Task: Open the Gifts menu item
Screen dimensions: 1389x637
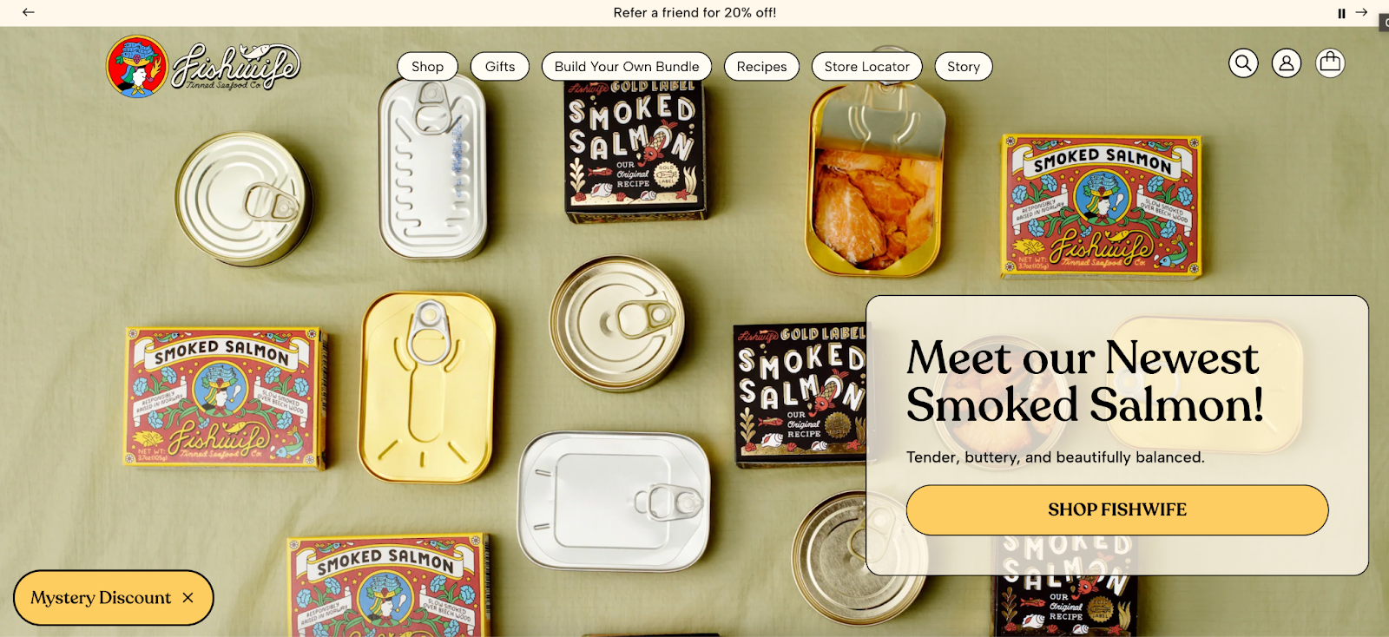Action: (x=500, y=66)
